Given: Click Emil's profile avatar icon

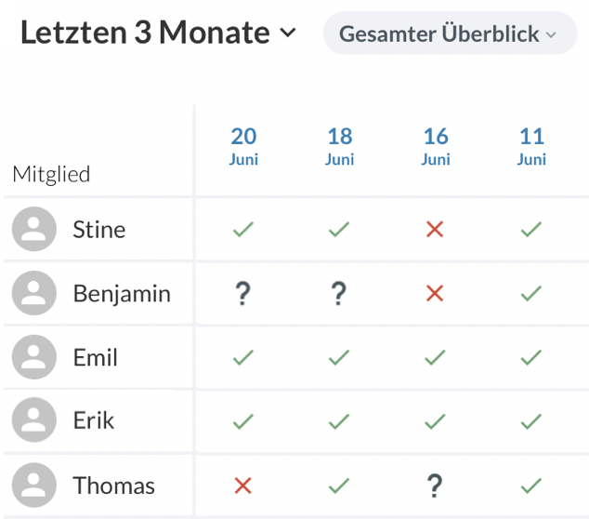Looking at the screenshot, I should pos(34,357).
